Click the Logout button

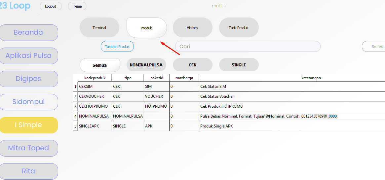pyautogui.click(x=51, y=6)
